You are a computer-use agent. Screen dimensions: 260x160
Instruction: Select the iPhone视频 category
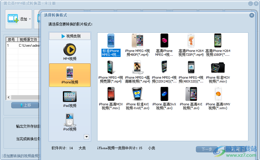click(x=70, y=75)
